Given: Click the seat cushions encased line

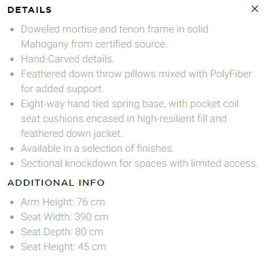Looking at the screenshot, I should [124, 119].
